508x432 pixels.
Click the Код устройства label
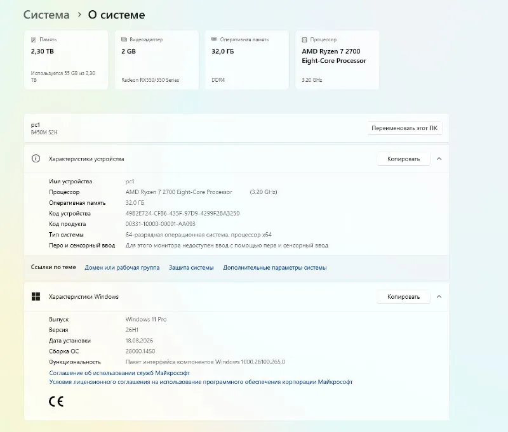[x=70, y=214]
